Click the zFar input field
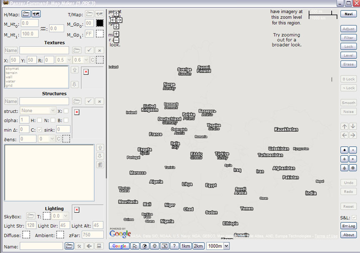 click(x=93, y=235)
